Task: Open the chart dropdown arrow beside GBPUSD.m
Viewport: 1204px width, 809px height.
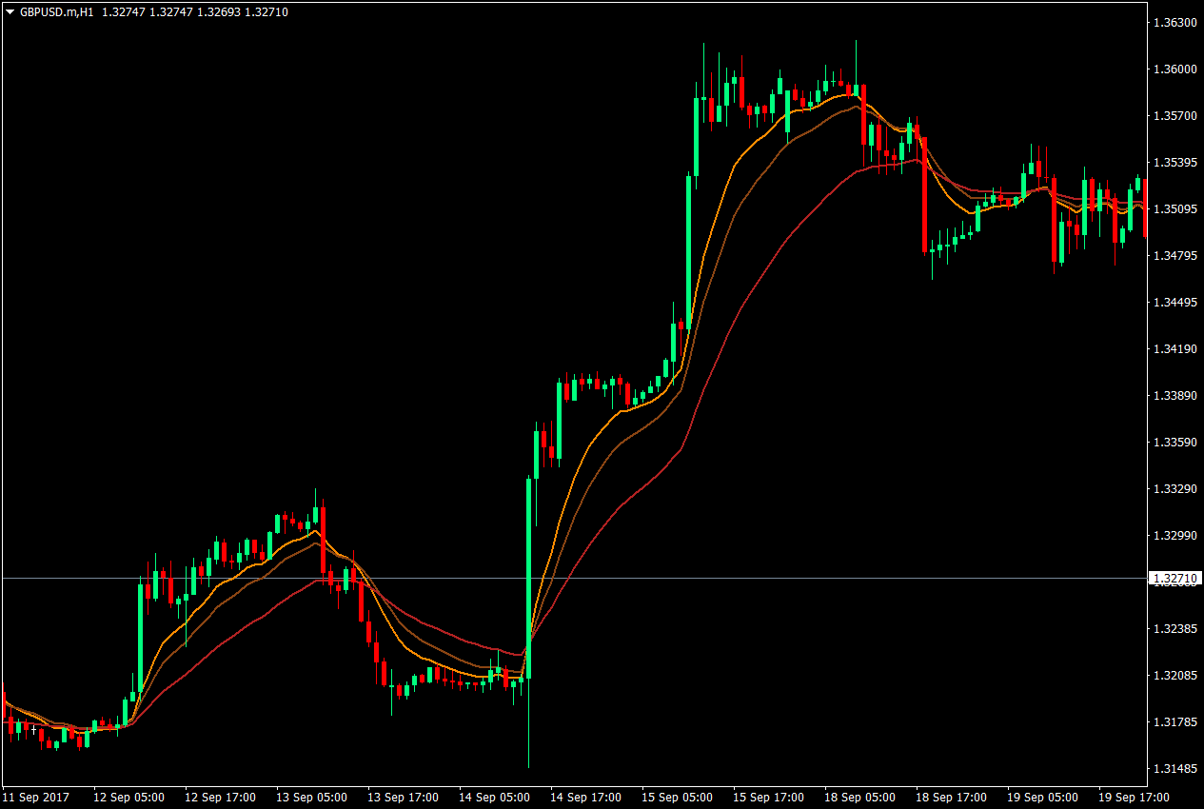Action: [10, 11]
